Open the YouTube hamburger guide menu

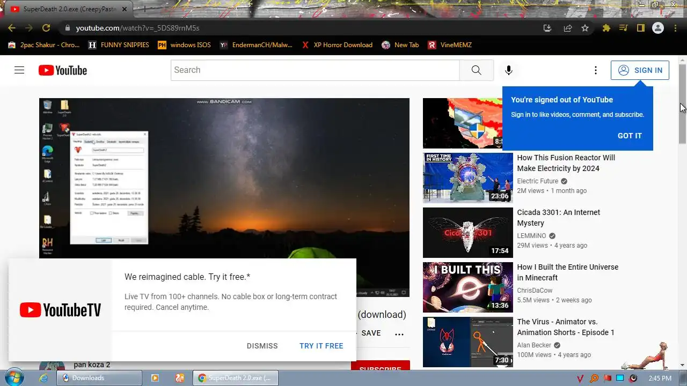[19, 70]
